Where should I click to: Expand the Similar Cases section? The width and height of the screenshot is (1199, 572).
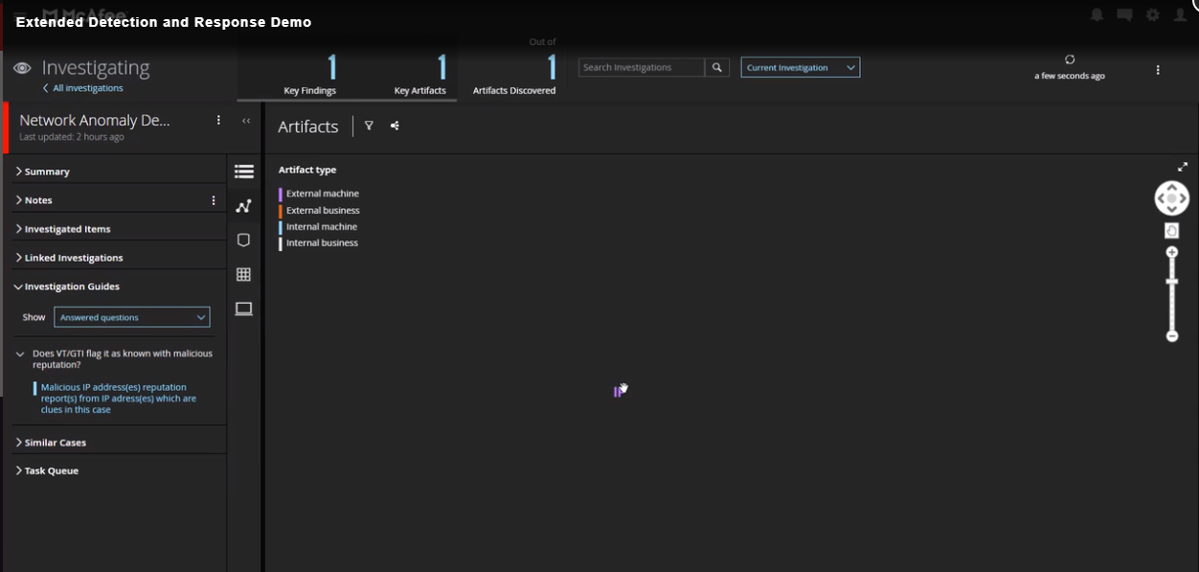tap(51, 443)
